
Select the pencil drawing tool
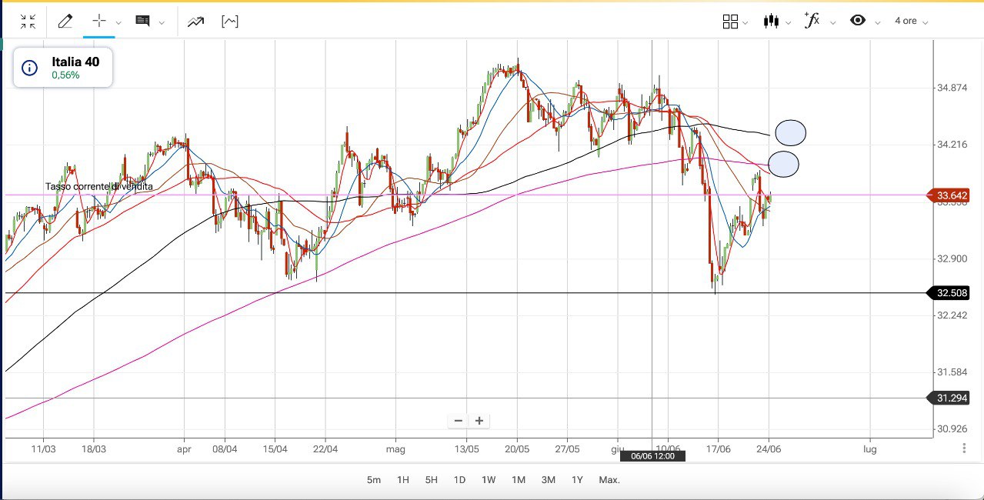coord(65,22)
